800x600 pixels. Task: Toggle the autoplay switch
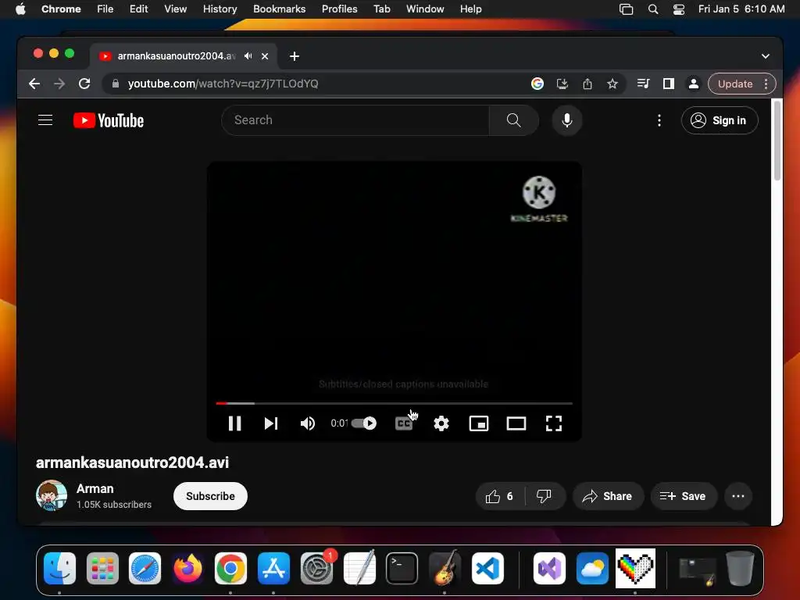[x=364, y=423]
